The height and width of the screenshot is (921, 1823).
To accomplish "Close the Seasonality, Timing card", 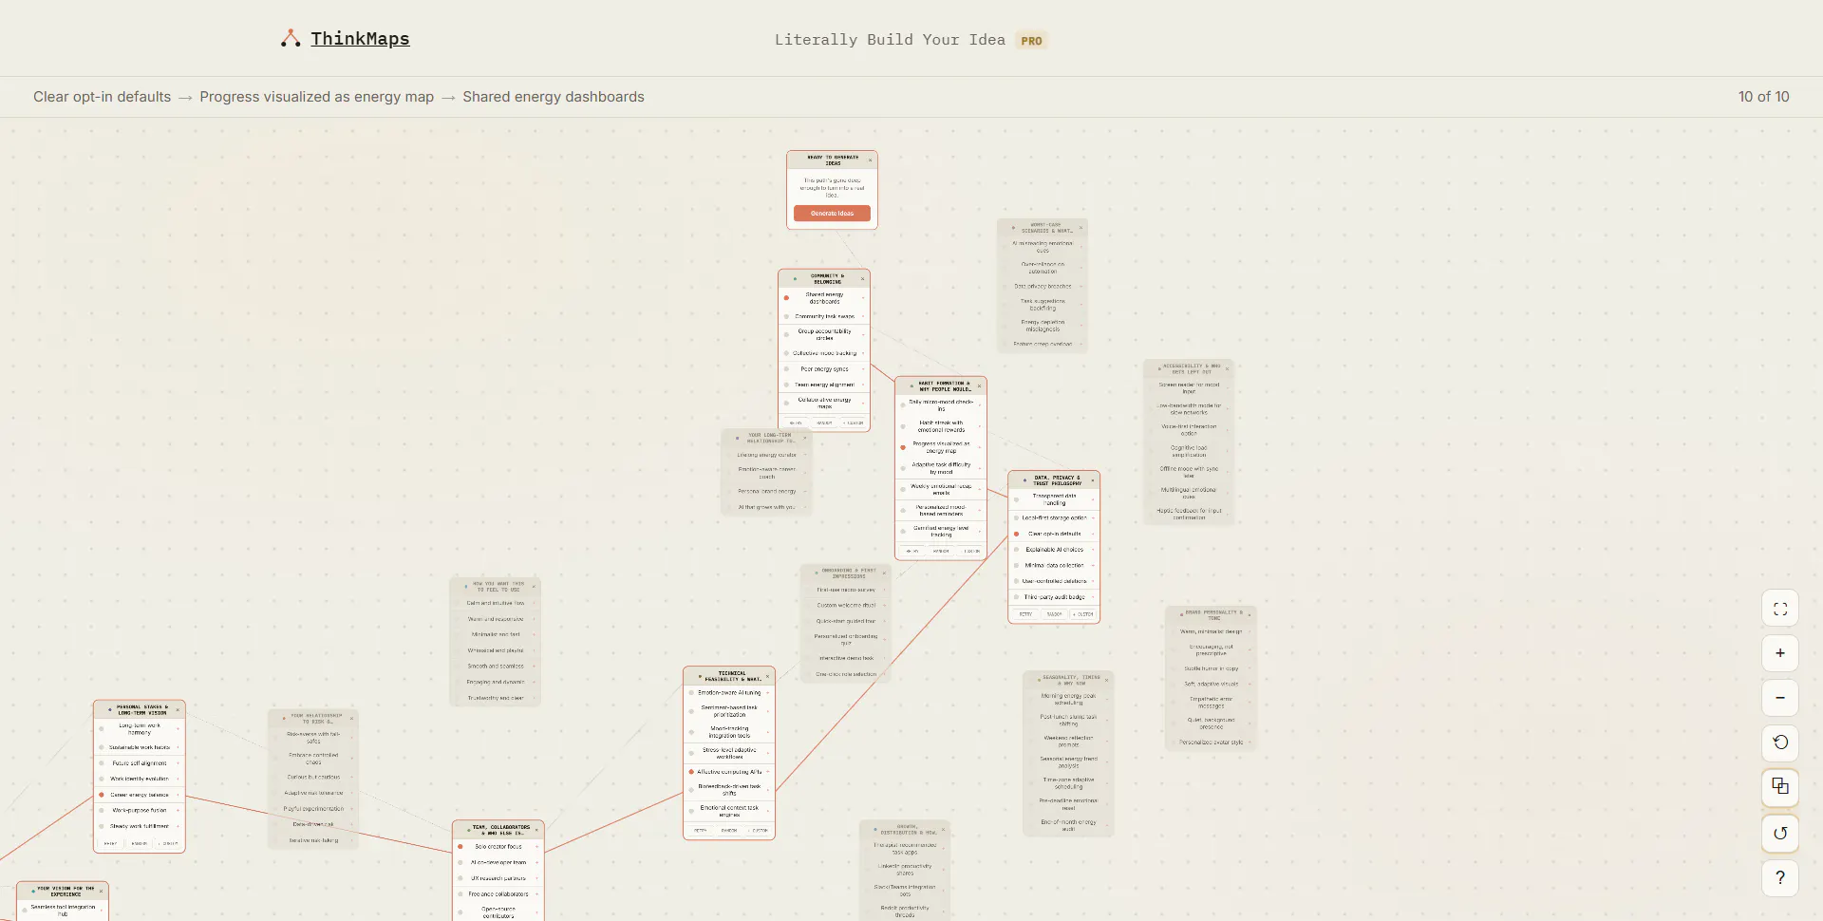I will (1106, 680).
